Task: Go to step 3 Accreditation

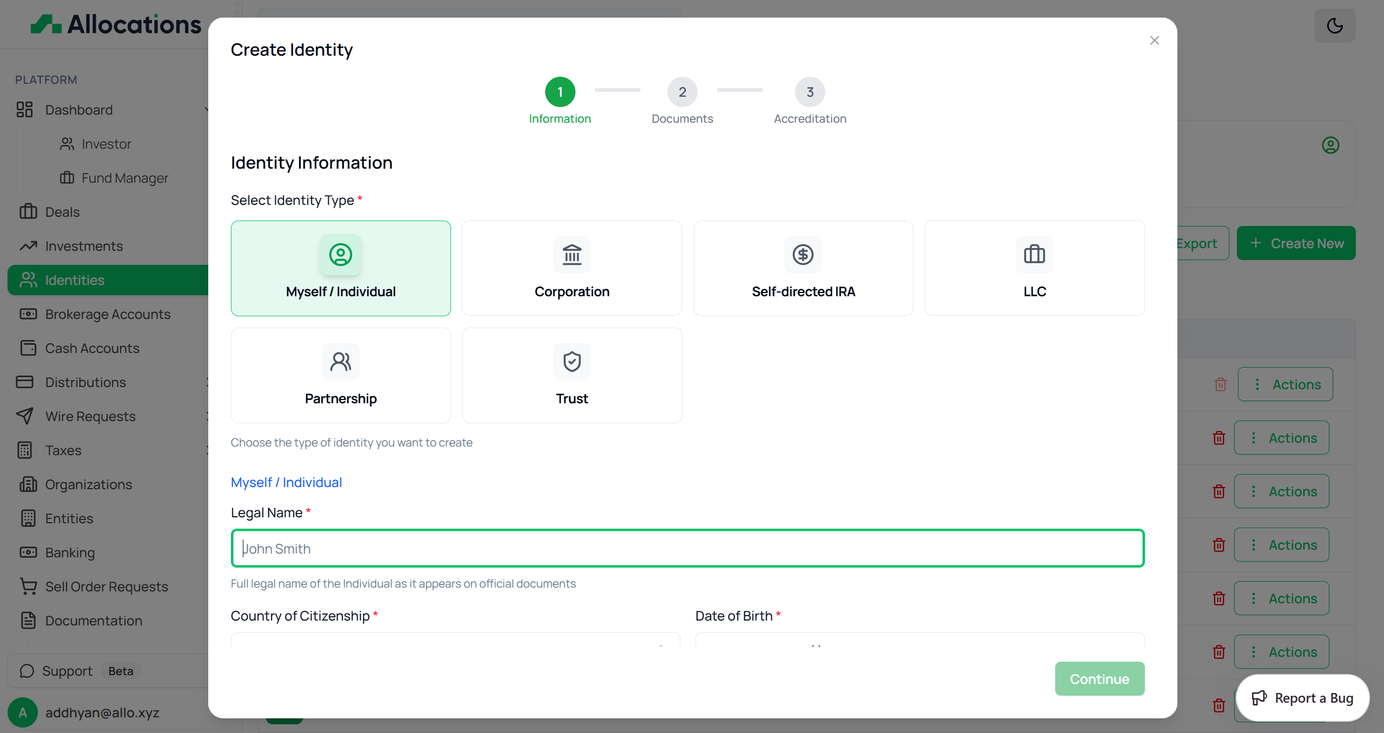Action: pos(810,92)
